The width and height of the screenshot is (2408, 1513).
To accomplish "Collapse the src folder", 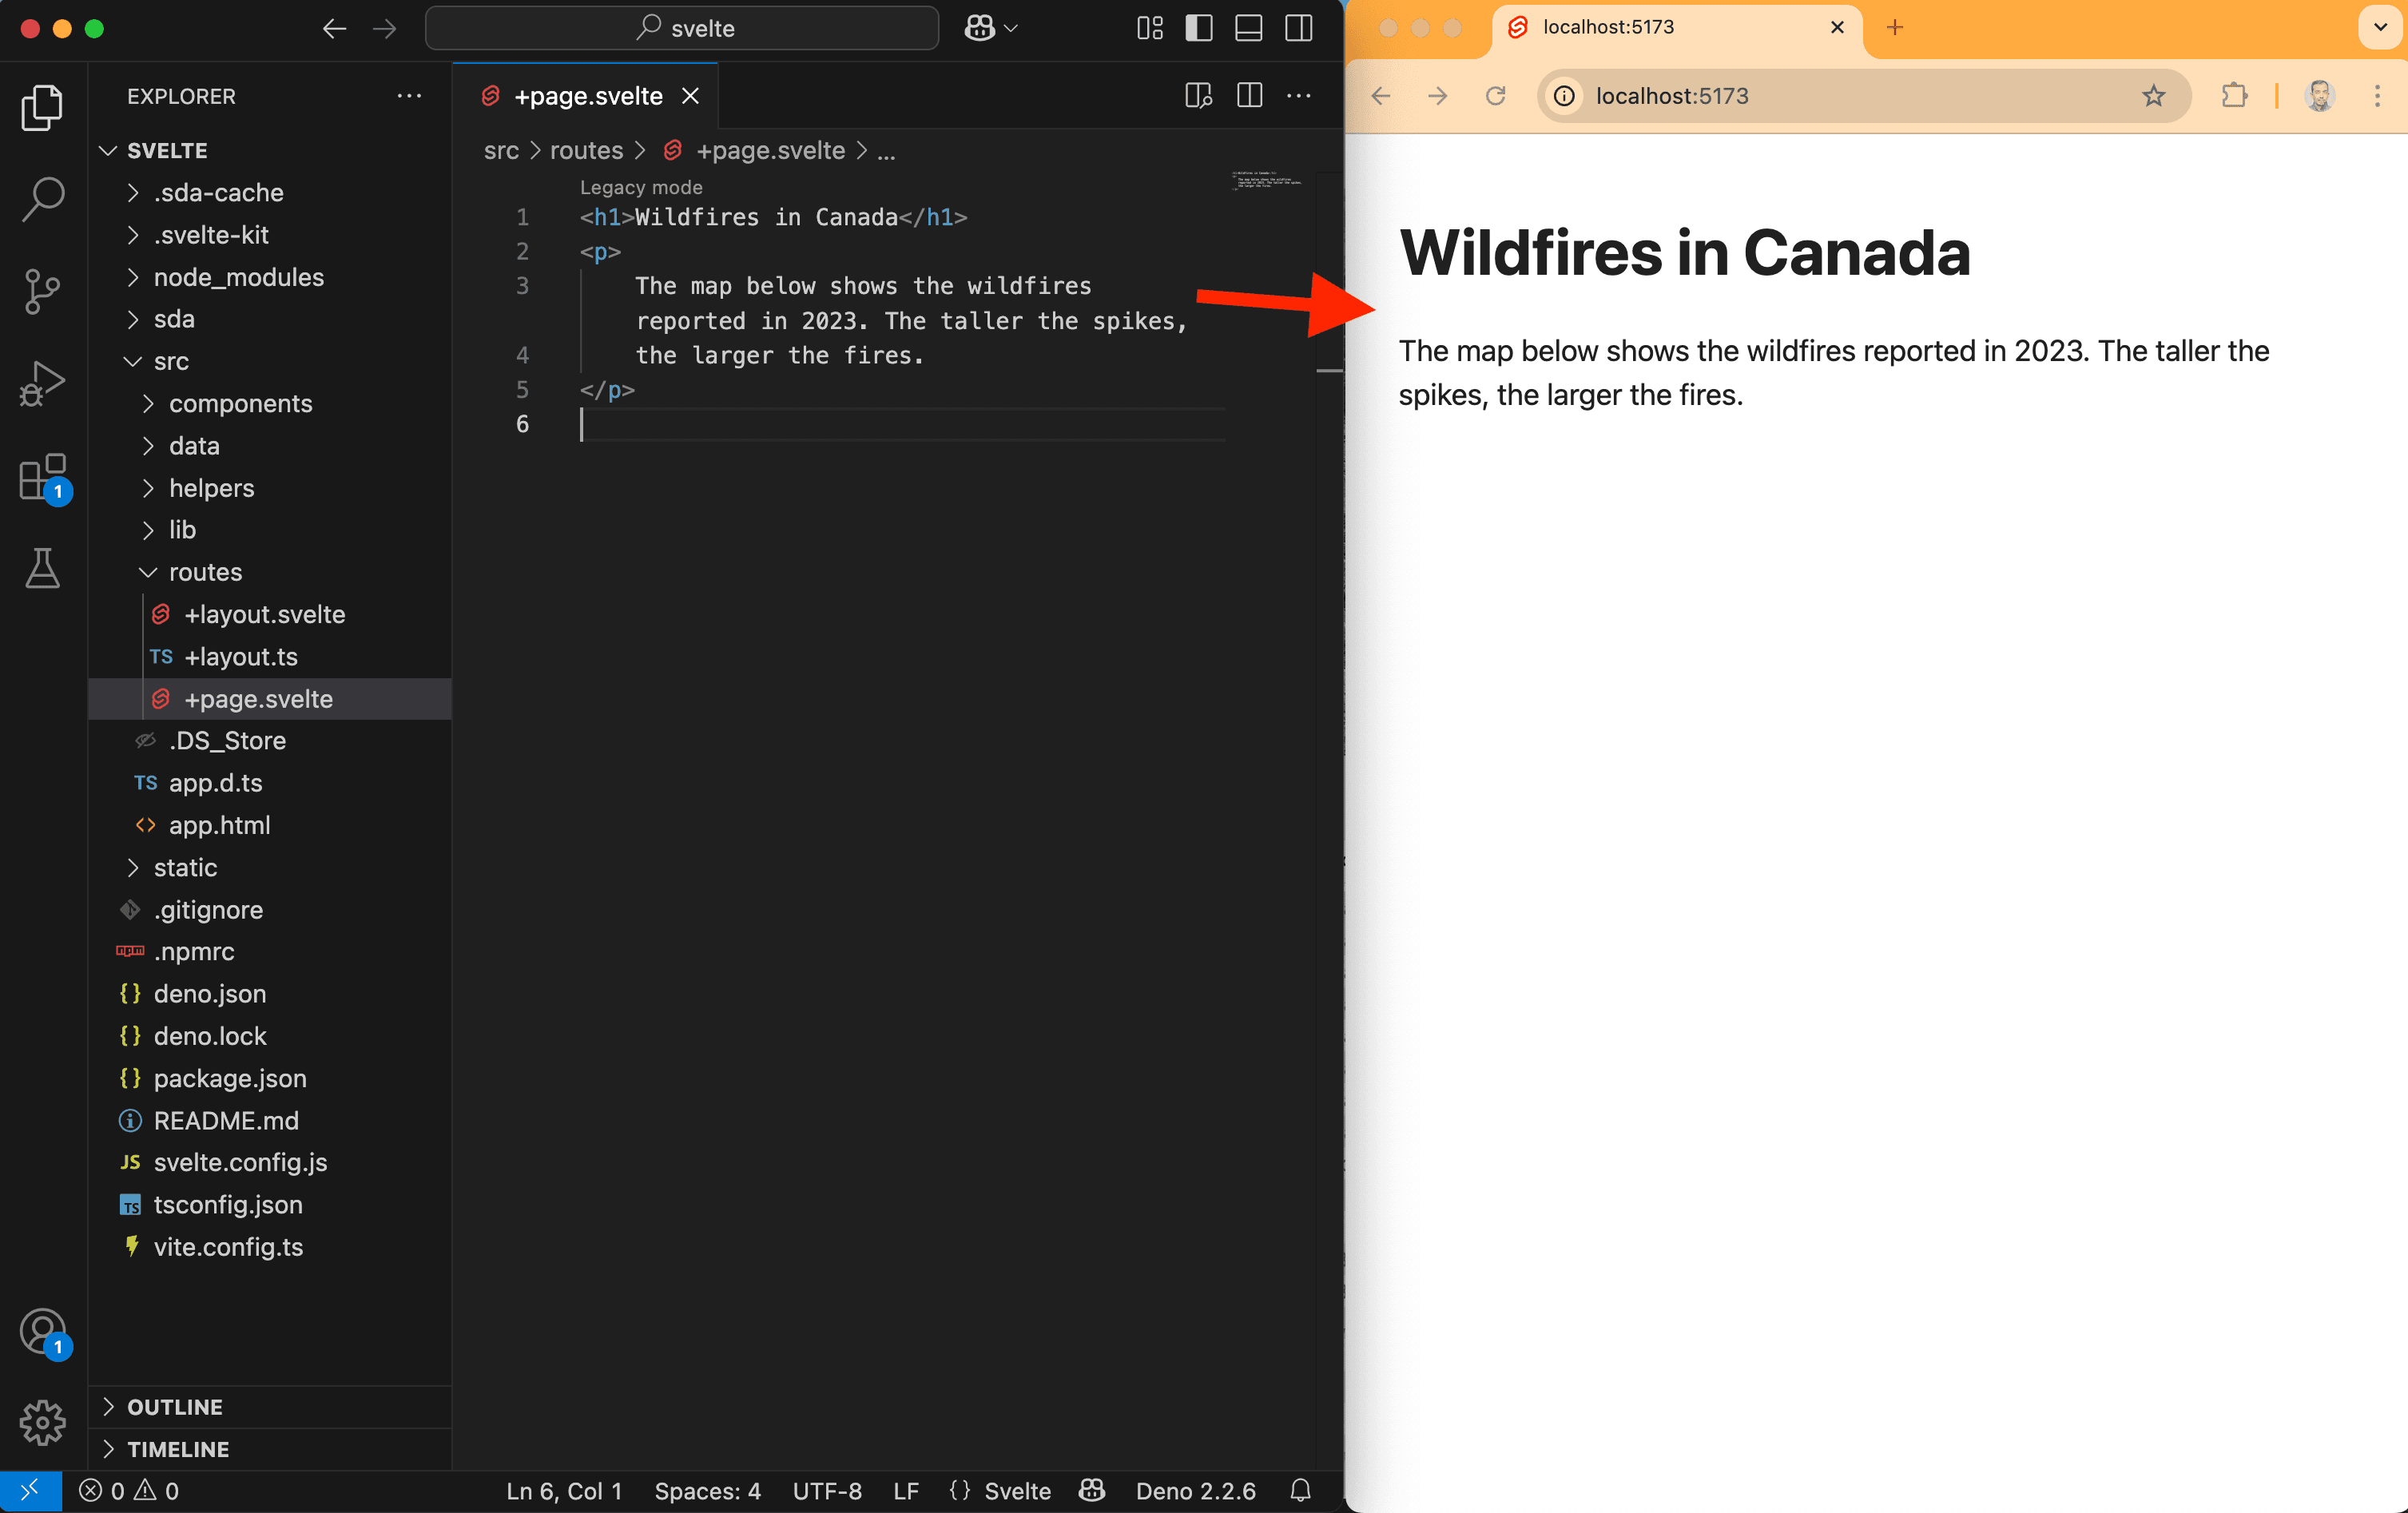I will click(171, 361).
